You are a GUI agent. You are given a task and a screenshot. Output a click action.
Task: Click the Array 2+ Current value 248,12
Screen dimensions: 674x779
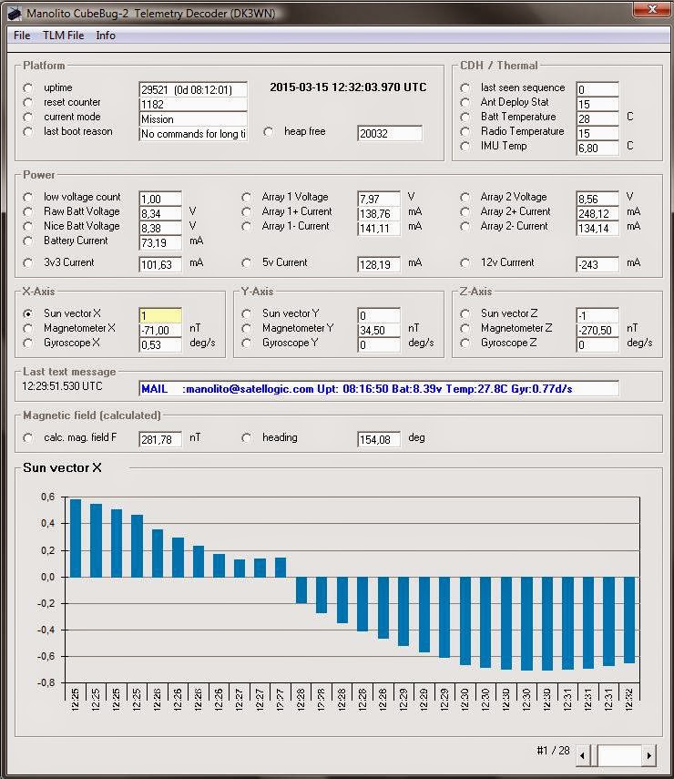pos(597,213)
